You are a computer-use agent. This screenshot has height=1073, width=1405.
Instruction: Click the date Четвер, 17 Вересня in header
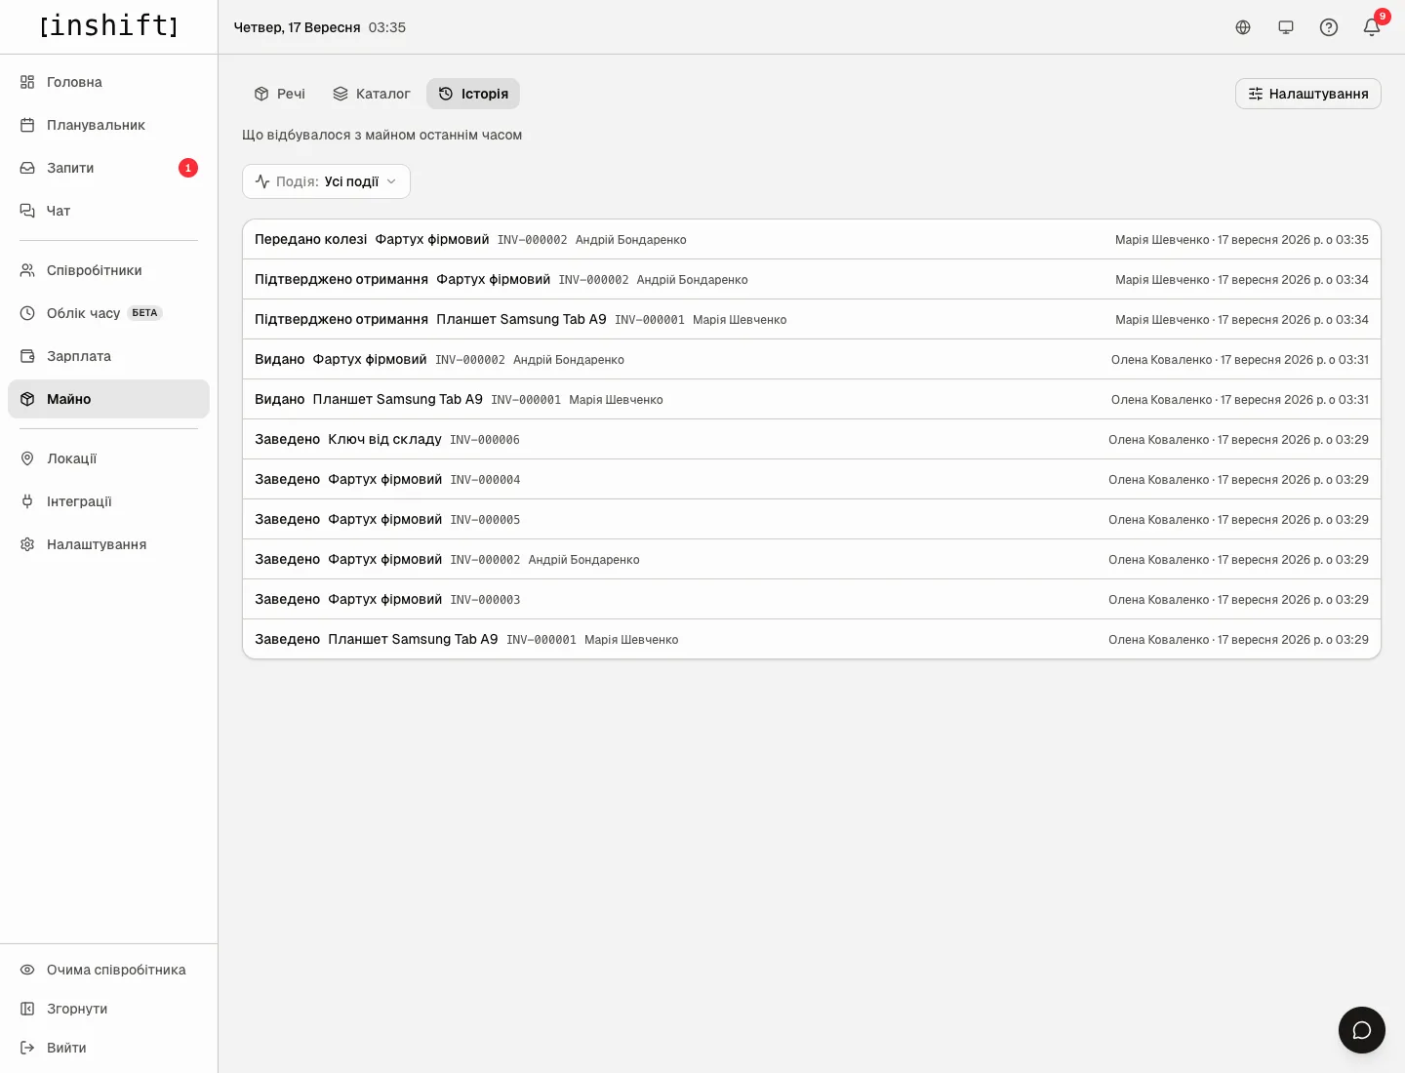297,27
